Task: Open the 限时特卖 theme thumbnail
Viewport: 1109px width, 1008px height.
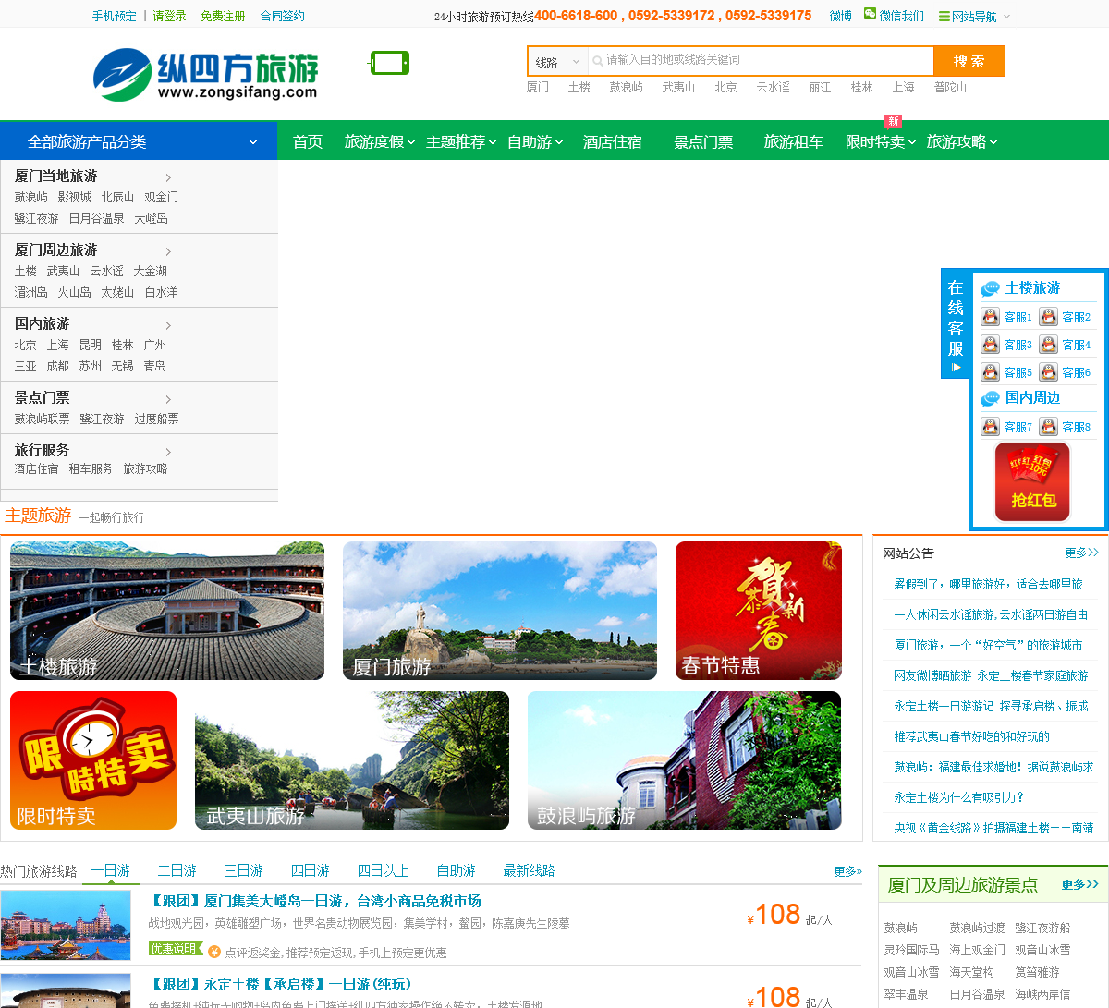Action: pos(93,760)
